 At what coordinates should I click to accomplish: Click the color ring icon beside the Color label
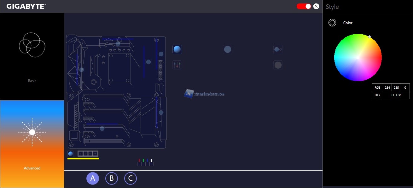coord(332,23)
